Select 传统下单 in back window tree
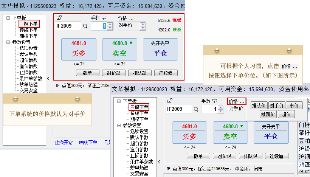Viewport: 310px width, 177px height. point(28,30)
